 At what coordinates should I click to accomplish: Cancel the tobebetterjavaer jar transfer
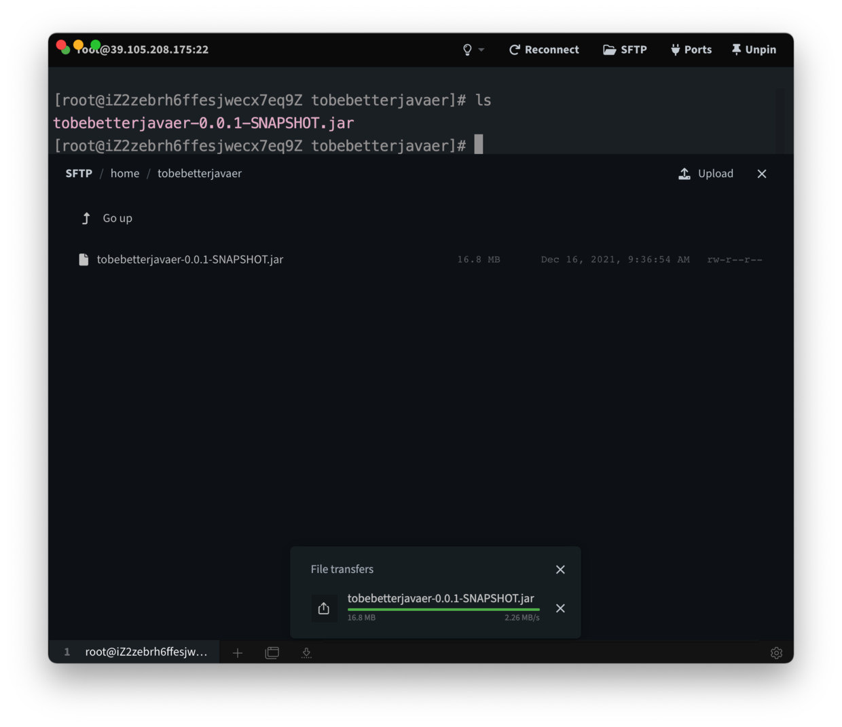pyautogui.click(x=560, y=608)
